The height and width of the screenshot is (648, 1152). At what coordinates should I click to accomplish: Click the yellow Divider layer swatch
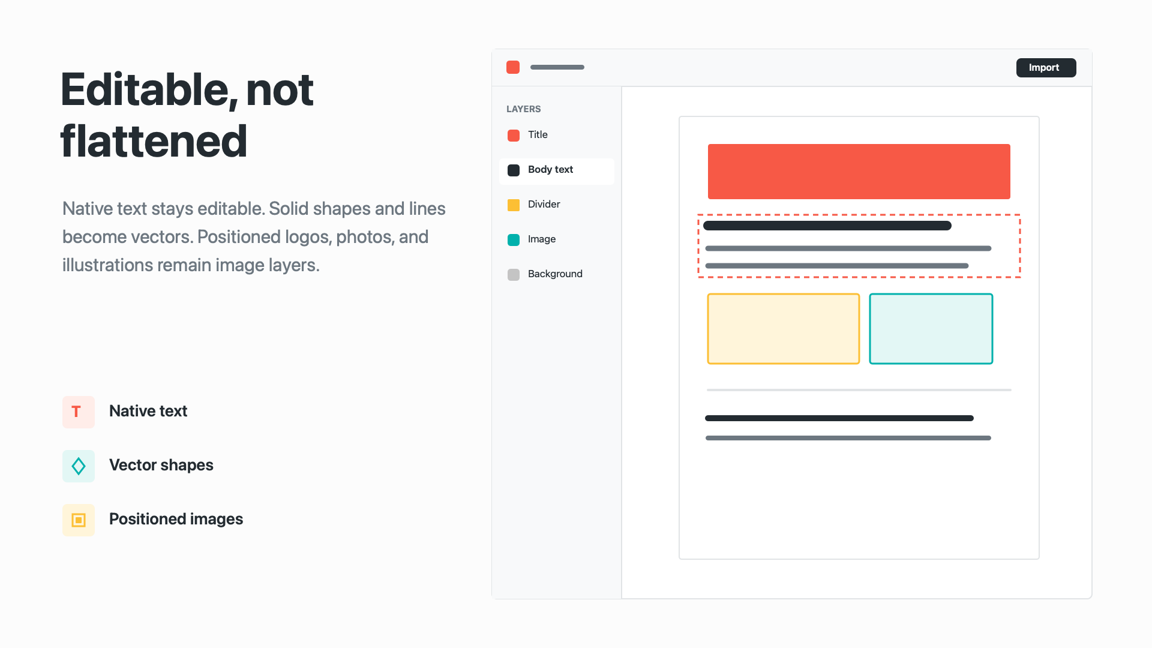point(514,205)
